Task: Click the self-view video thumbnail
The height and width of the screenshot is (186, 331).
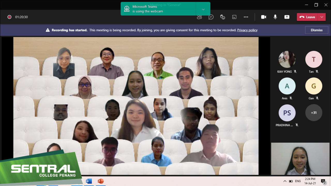Action: 300,159
